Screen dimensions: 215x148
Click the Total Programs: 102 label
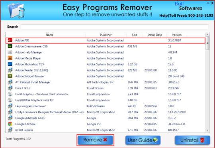point(18,139)
